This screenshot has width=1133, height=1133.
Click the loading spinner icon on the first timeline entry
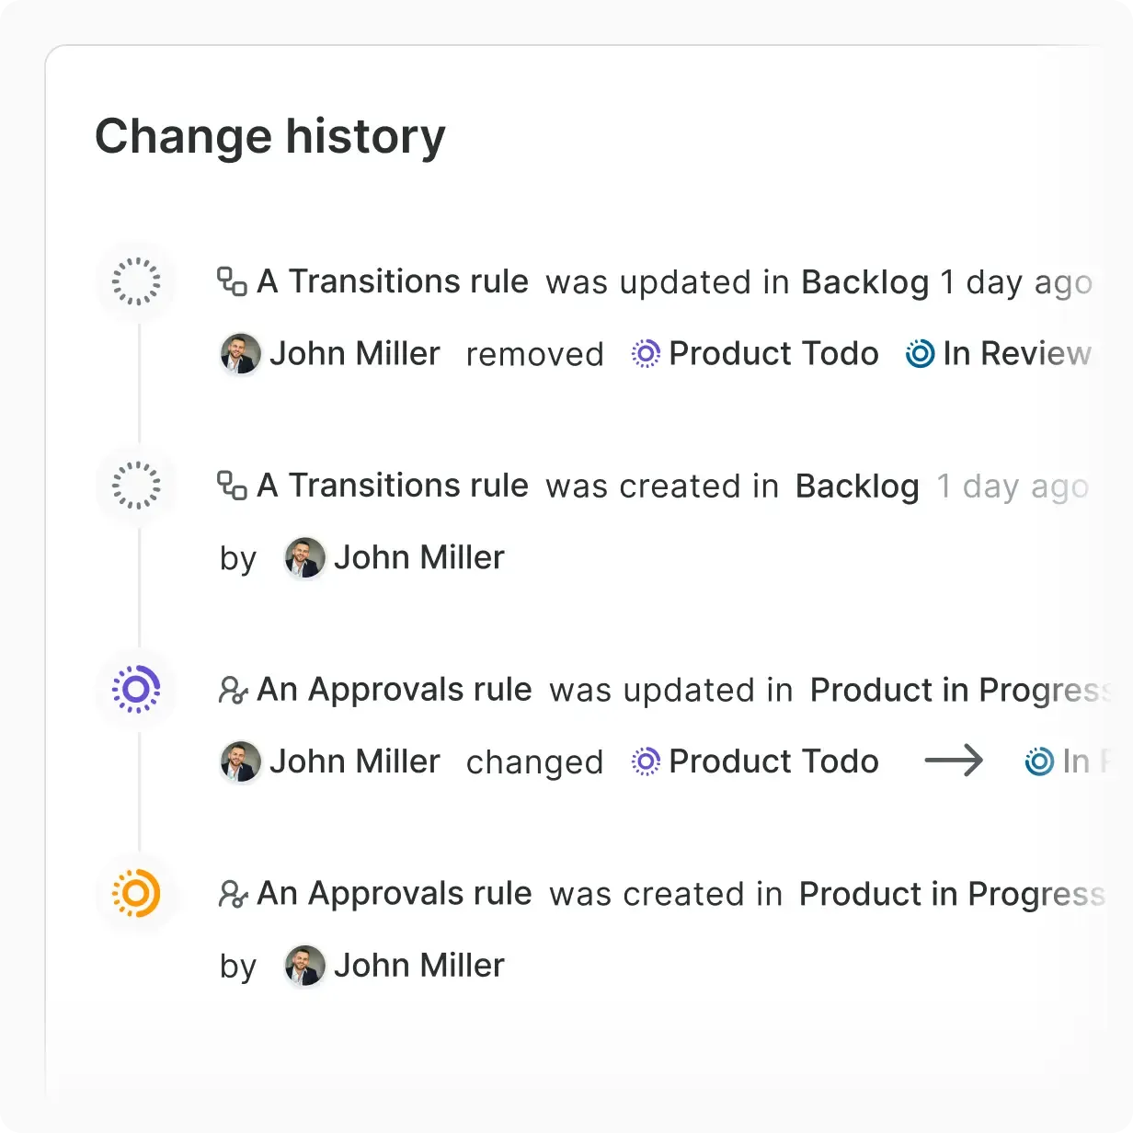[x=135, y=281]
